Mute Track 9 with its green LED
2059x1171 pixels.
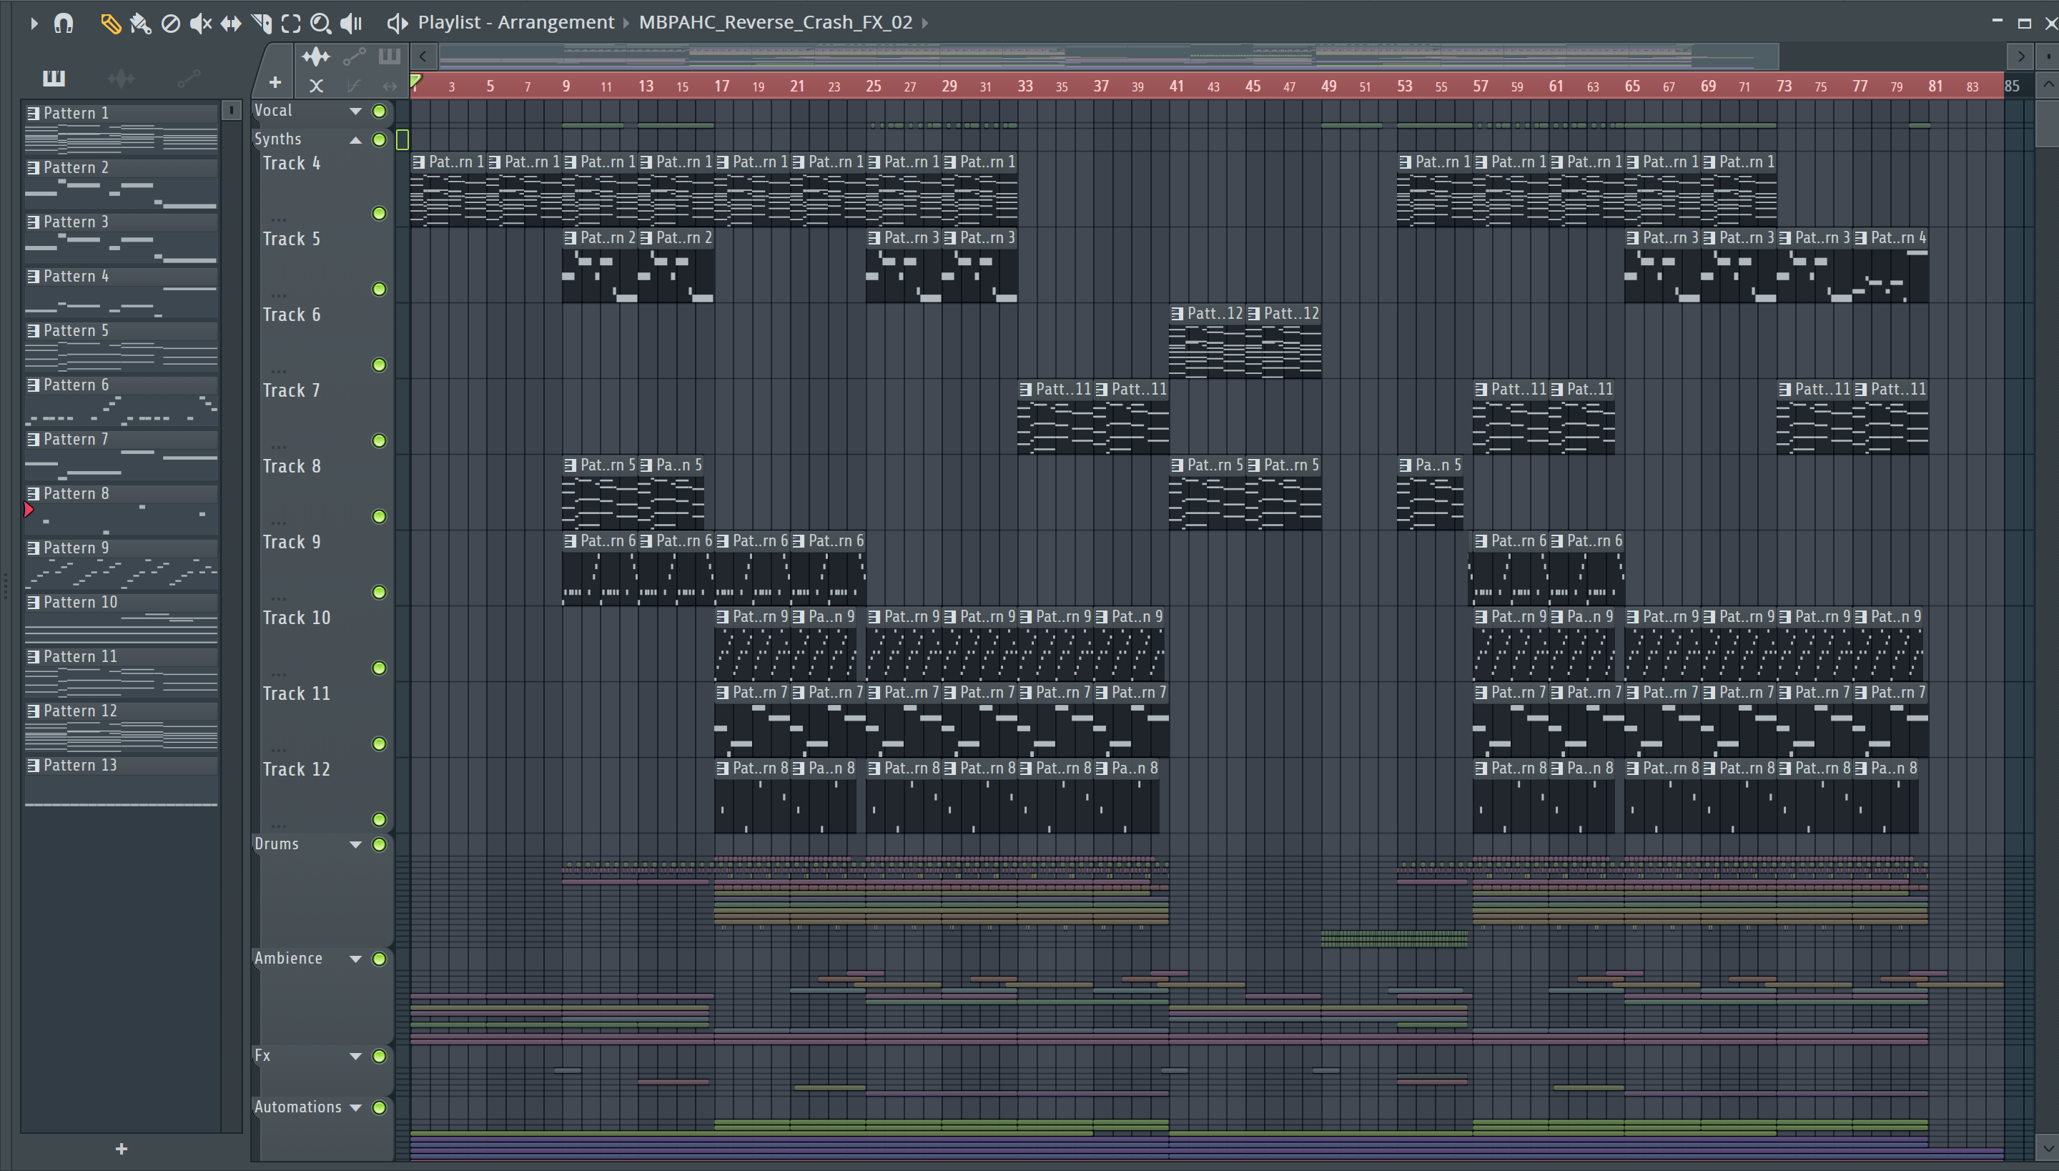[x=379, y=593]
